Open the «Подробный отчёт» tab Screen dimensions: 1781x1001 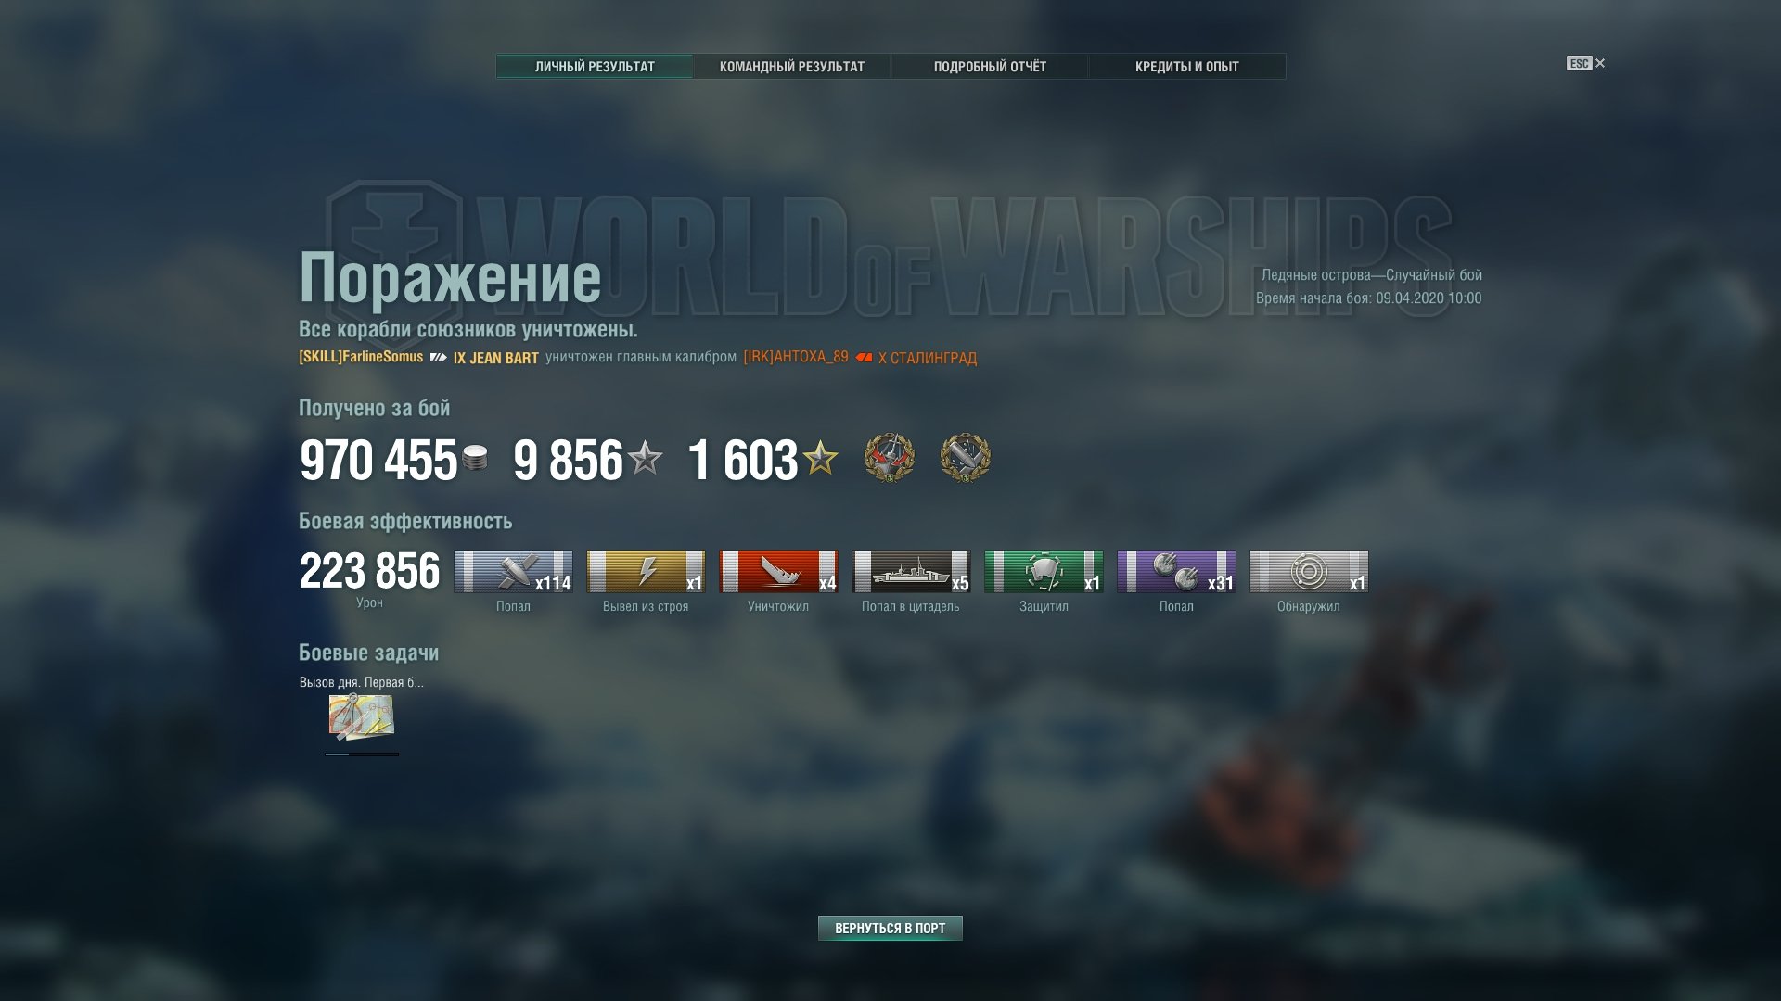click(x=990, y=67)
